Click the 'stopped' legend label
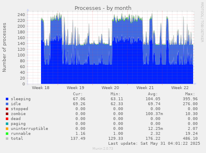Screen dimensions: 206x153 19,109
